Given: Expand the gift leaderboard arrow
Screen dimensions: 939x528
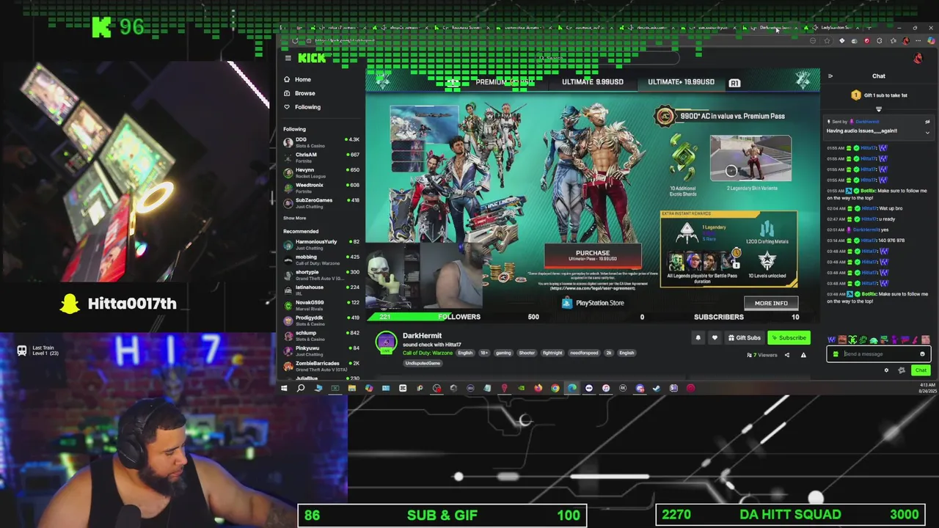Looking at the screenshot, I should click(x=879, y=109).
